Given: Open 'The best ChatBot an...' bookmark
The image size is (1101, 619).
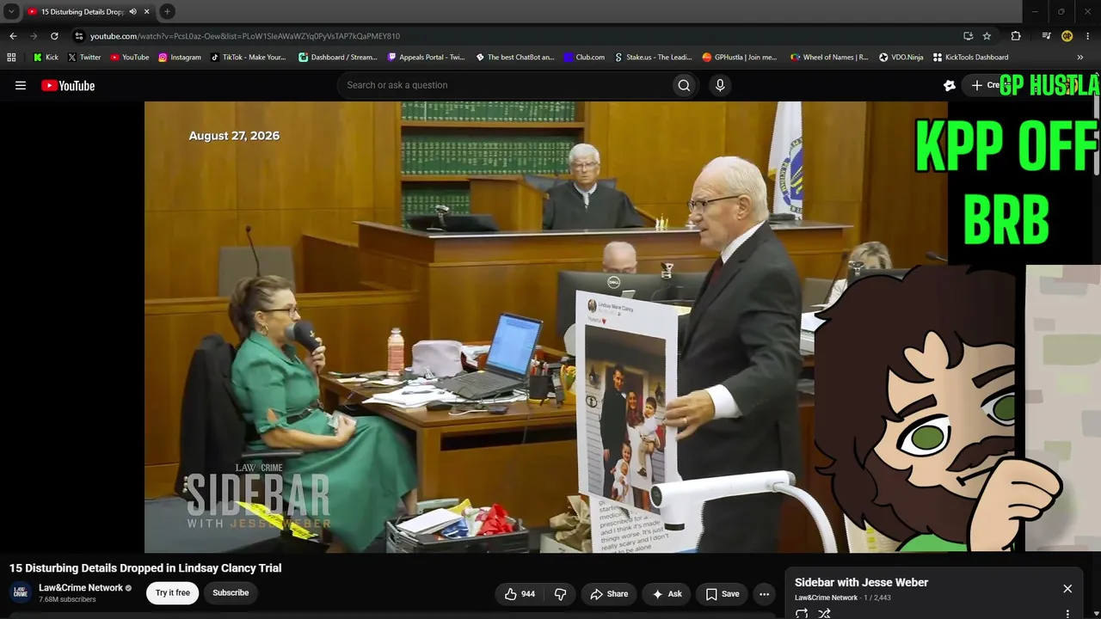Looking at the screenshot, I should tap(514, 58).
